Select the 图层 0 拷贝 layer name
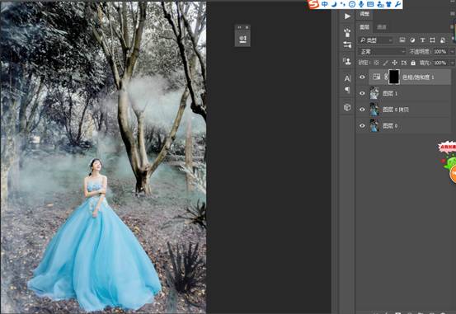Image resolution: width=456 pixels, height=314 pixels. 396,110
